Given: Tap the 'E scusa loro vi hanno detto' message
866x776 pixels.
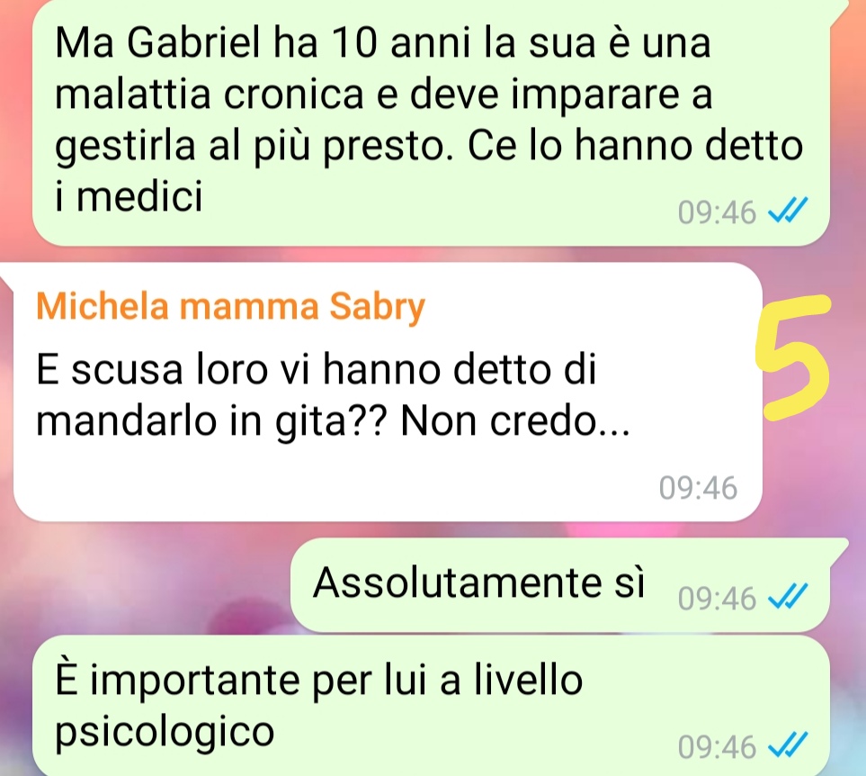Looking at the screenshot, I should (388, 392).
